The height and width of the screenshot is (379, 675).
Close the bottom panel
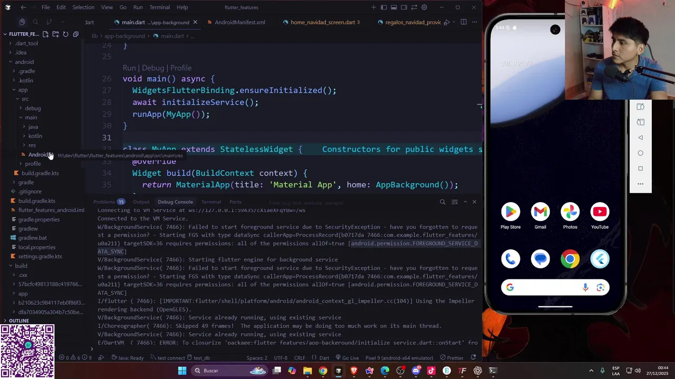[474, 202]
